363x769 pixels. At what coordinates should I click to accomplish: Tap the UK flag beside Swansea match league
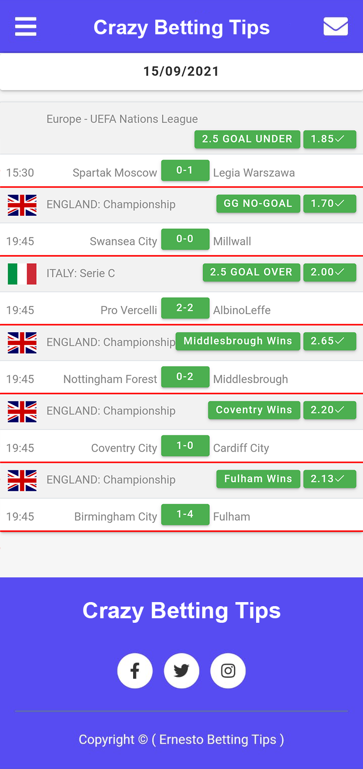point(22,205)
